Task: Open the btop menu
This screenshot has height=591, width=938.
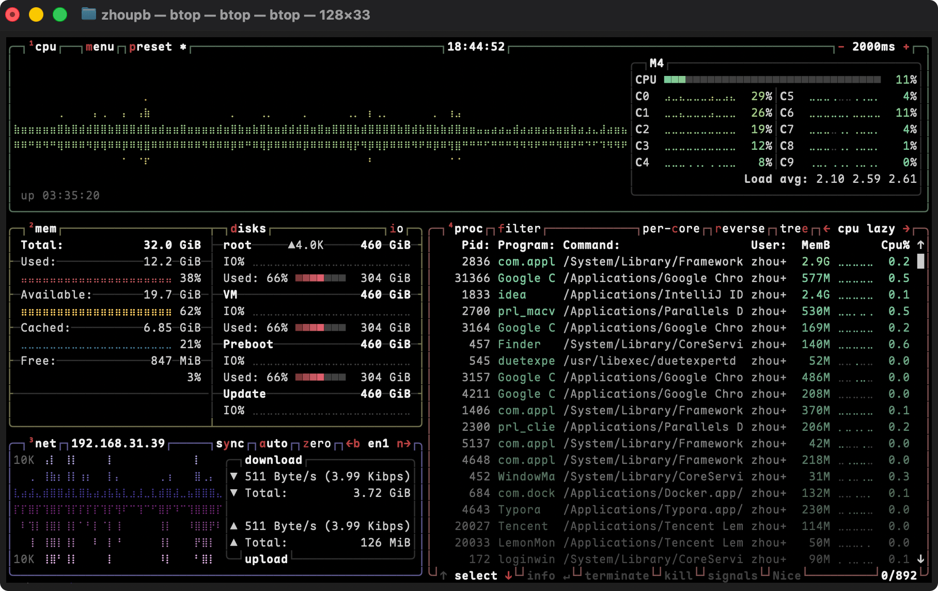Action: 100,47
